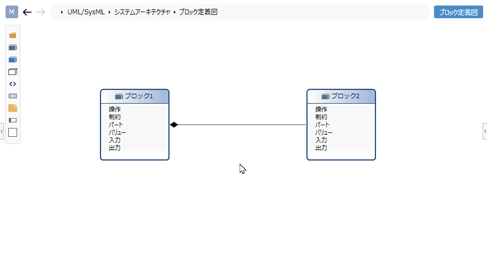Click the blue ブロック定義図 button
This screenshot has height=262, width=487.
[x=458, y=12]
